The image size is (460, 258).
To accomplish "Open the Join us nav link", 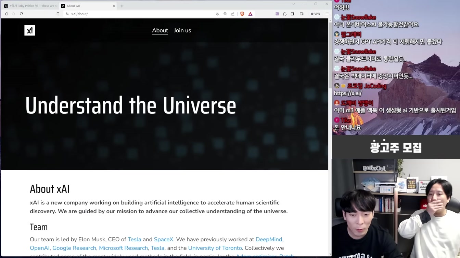I will pyautogui.click(x=182, y=30).
